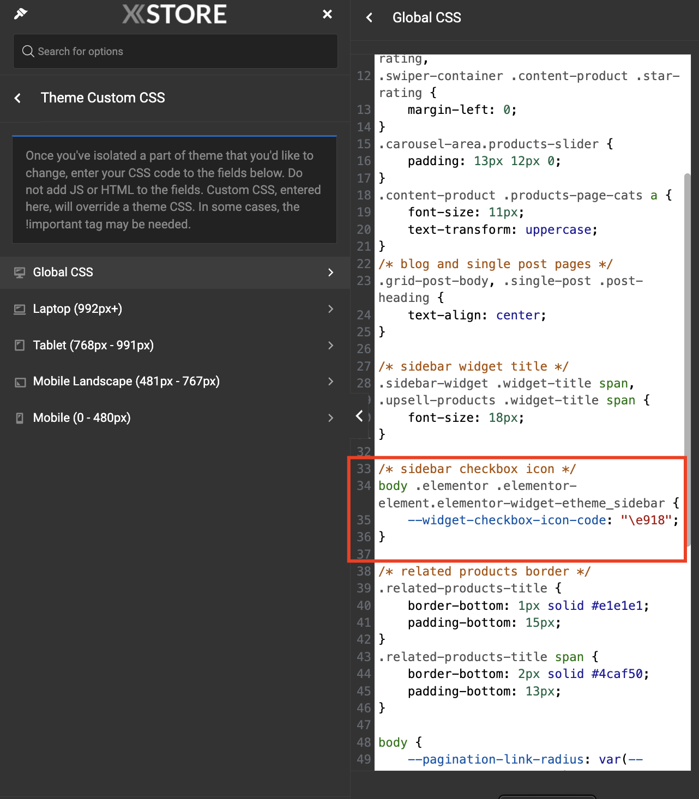
Task: Click the pin icon beside XSTORE logo
Action: point(21,14)
